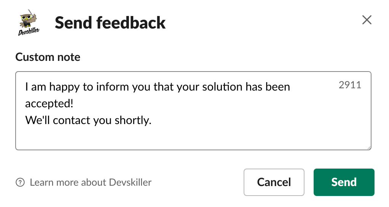Click the Devskiller owl logo
This screenshot has height=207, width=389.
click(x=29, y=20)
